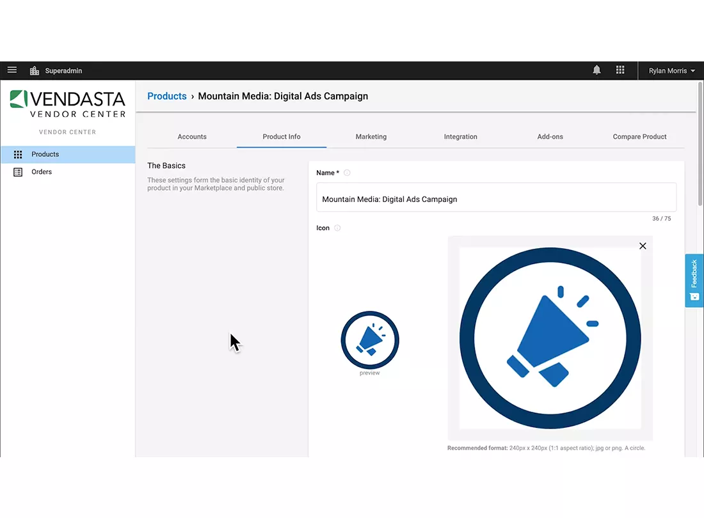Switch to the Marketing tab
The width and height of the screenshot is (704, 518).
pos(371,137)
